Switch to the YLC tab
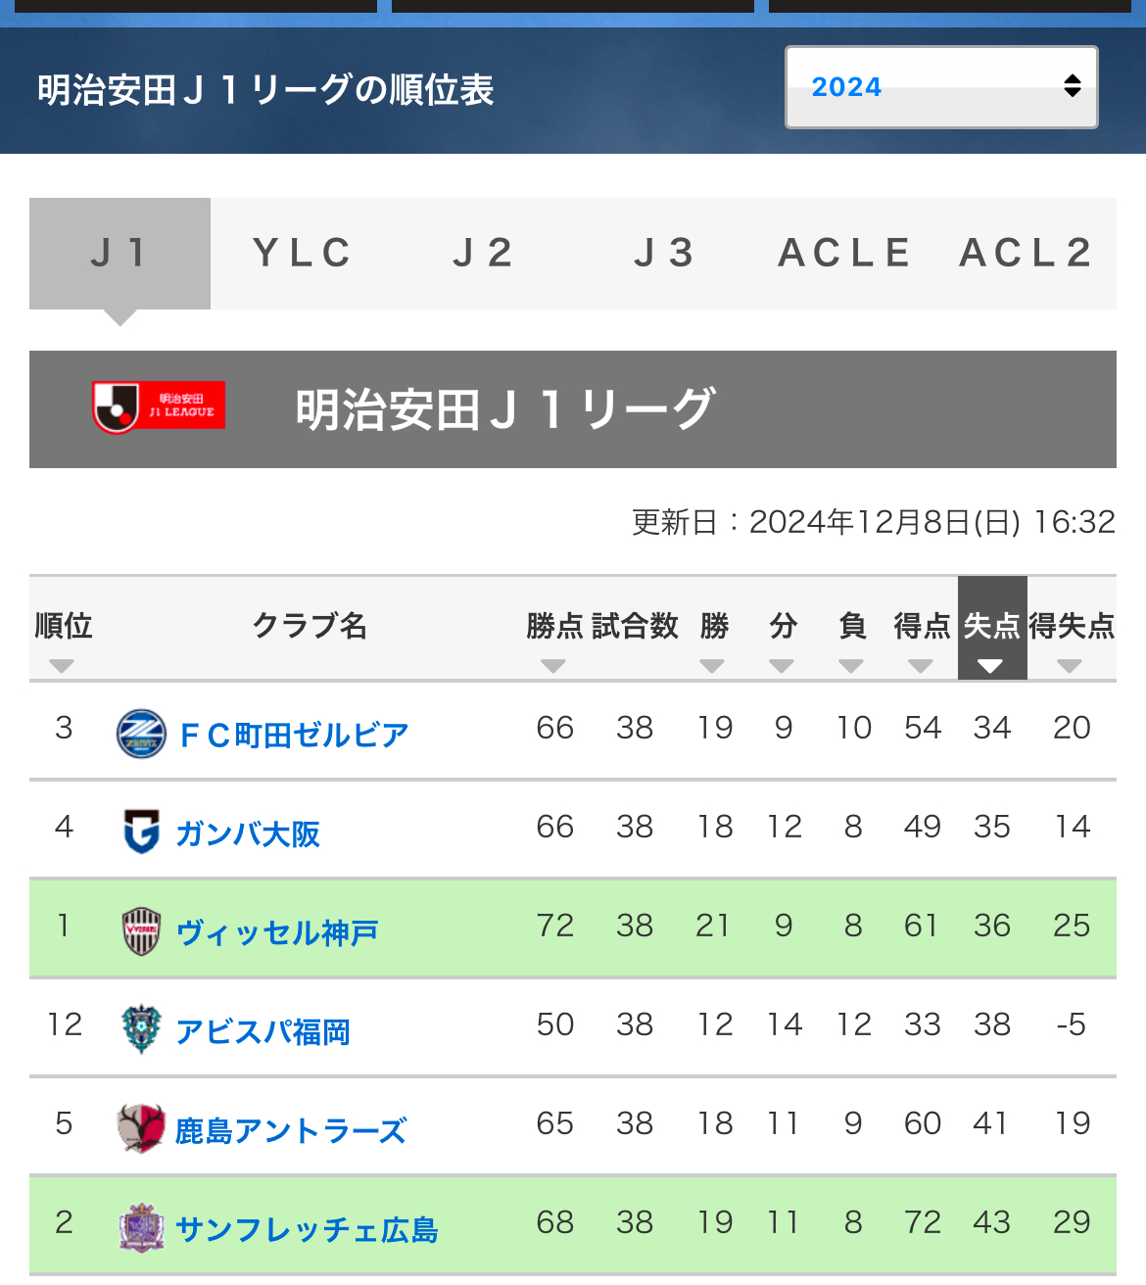The image size is (1146, 1285). 302,254
